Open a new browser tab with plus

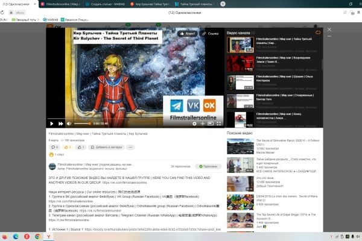click(223, 4)
